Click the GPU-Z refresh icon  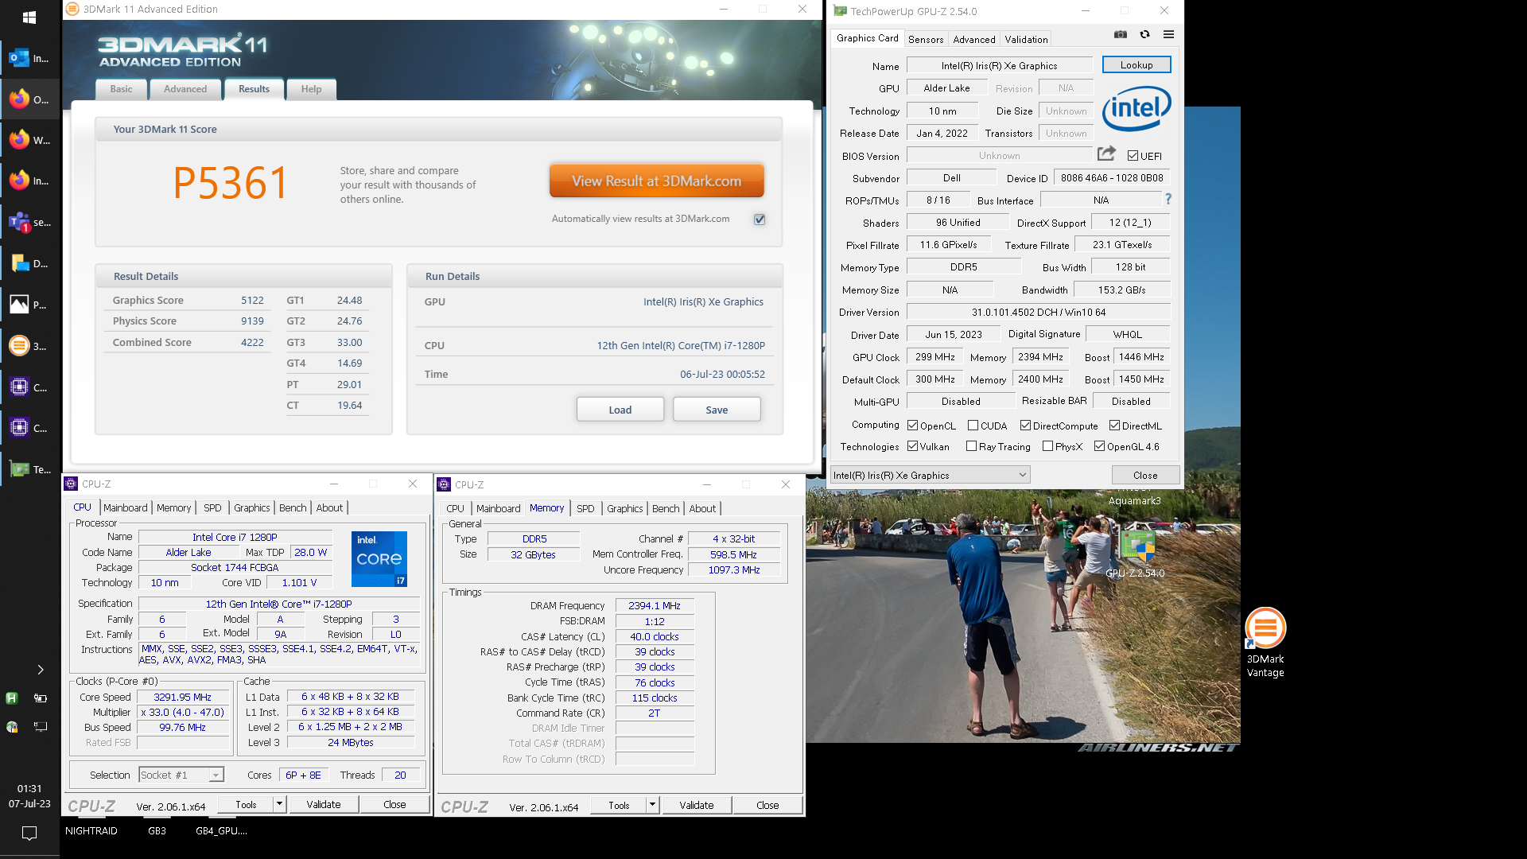1144,34
